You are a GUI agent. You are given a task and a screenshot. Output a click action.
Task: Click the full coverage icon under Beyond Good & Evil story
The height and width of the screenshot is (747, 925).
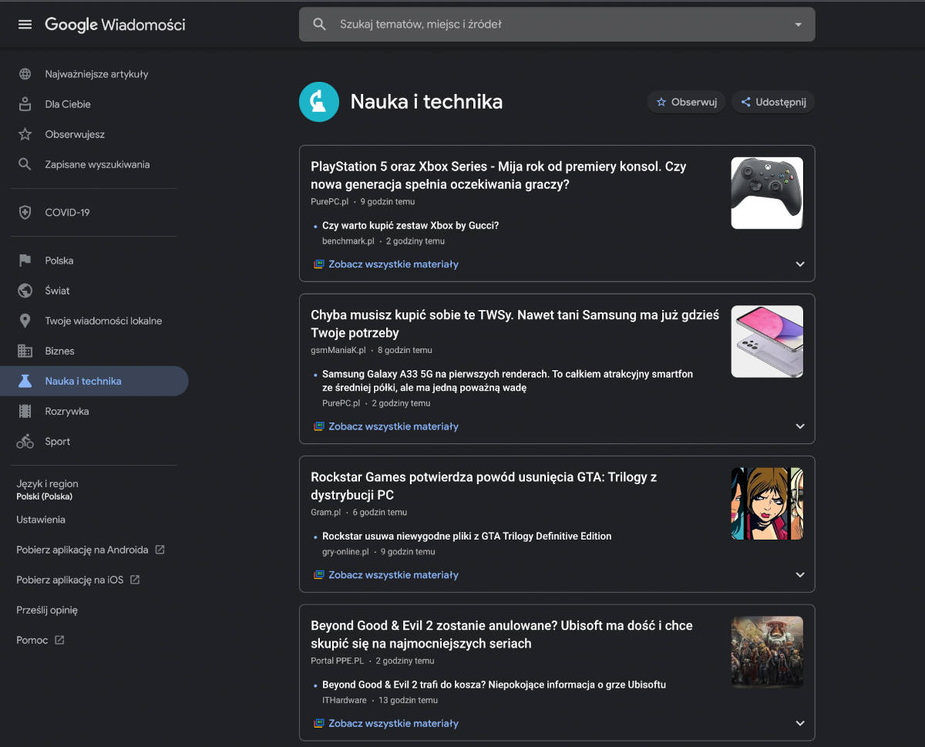pos(318,723)
